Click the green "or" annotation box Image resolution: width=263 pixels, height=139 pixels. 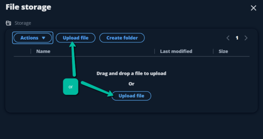tap(71, 87)
